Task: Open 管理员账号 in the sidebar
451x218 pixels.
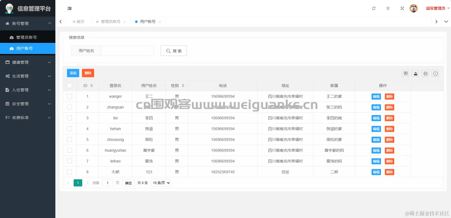Action: pos(28,37)
